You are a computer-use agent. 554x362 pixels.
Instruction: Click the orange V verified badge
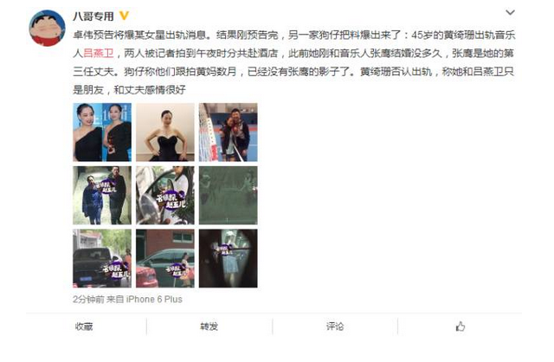pos(124,16)
